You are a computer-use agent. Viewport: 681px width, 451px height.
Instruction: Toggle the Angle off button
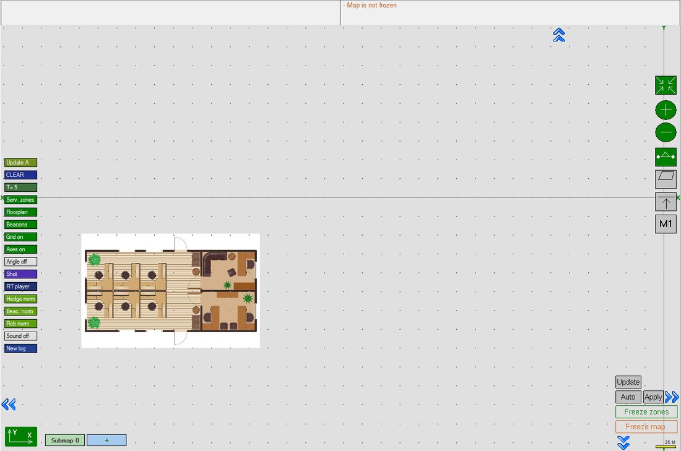(x=21, y=262)
